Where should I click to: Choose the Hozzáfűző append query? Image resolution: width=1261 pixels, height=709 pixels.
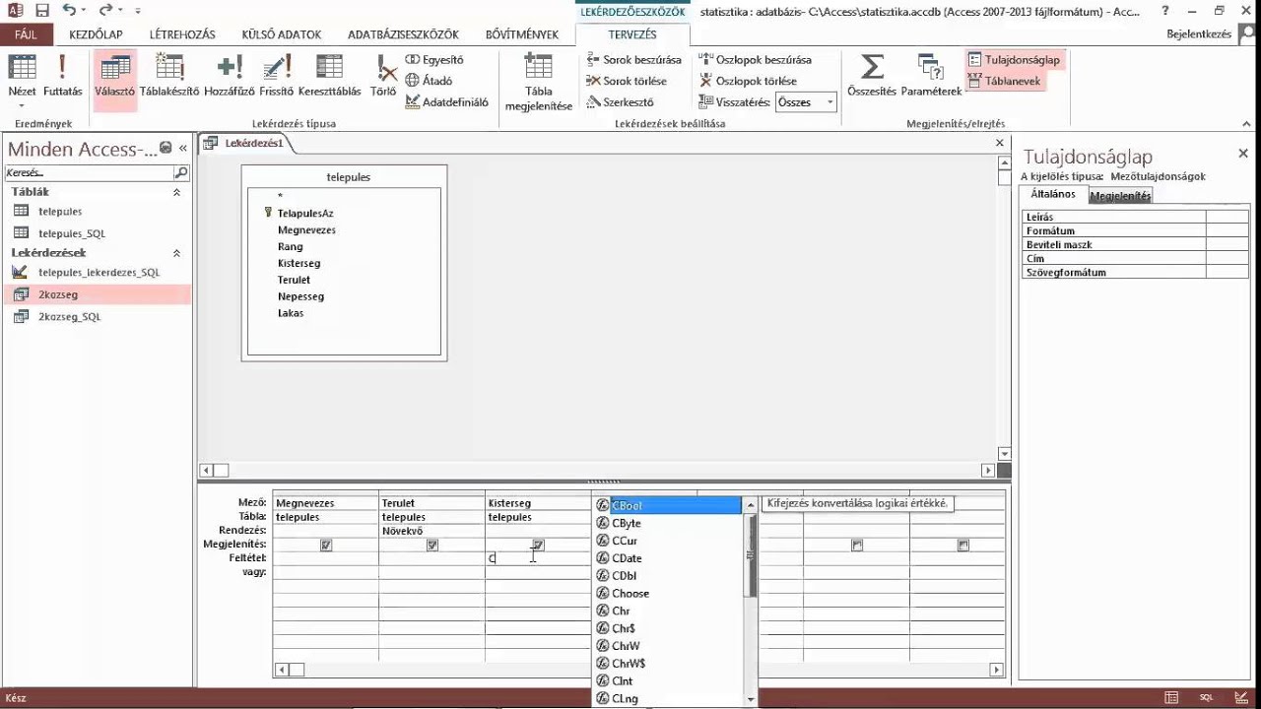pos(230,77)
